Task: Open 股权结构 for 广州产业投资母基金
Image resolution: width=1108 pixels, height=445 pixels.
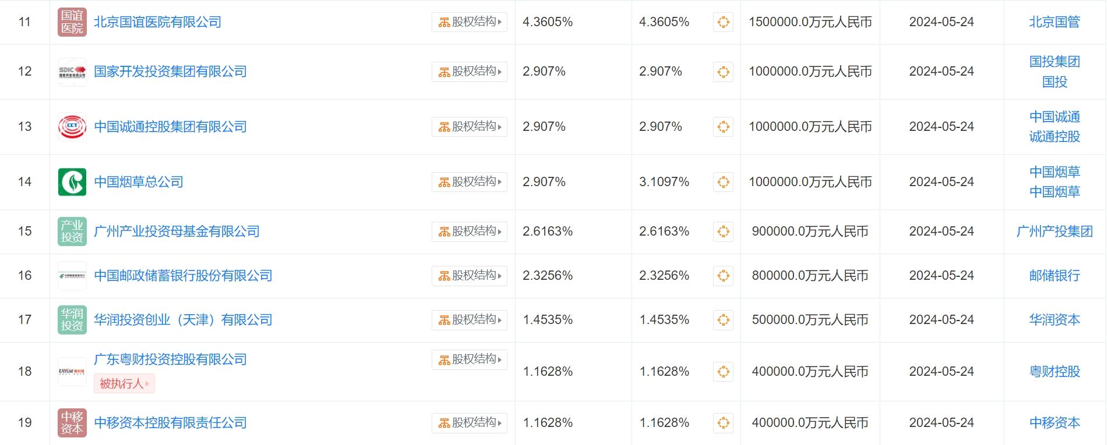Action: 470,232
